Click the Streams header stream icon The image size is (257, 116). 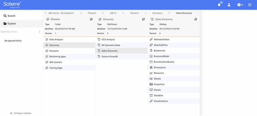point(48,19)
